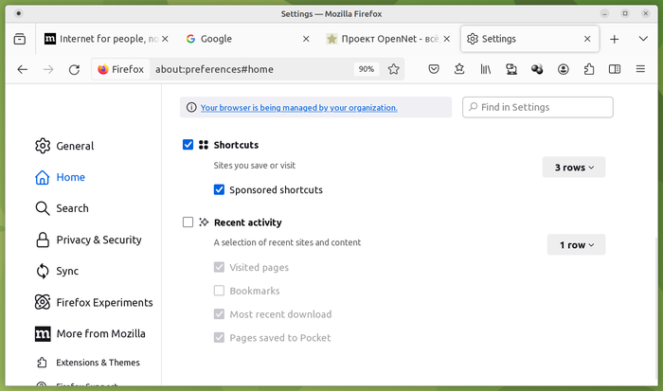Screen dimensions: 663x391
Task: Select Privacy & Security in the sidebar
Action: [x=99, y=240]
